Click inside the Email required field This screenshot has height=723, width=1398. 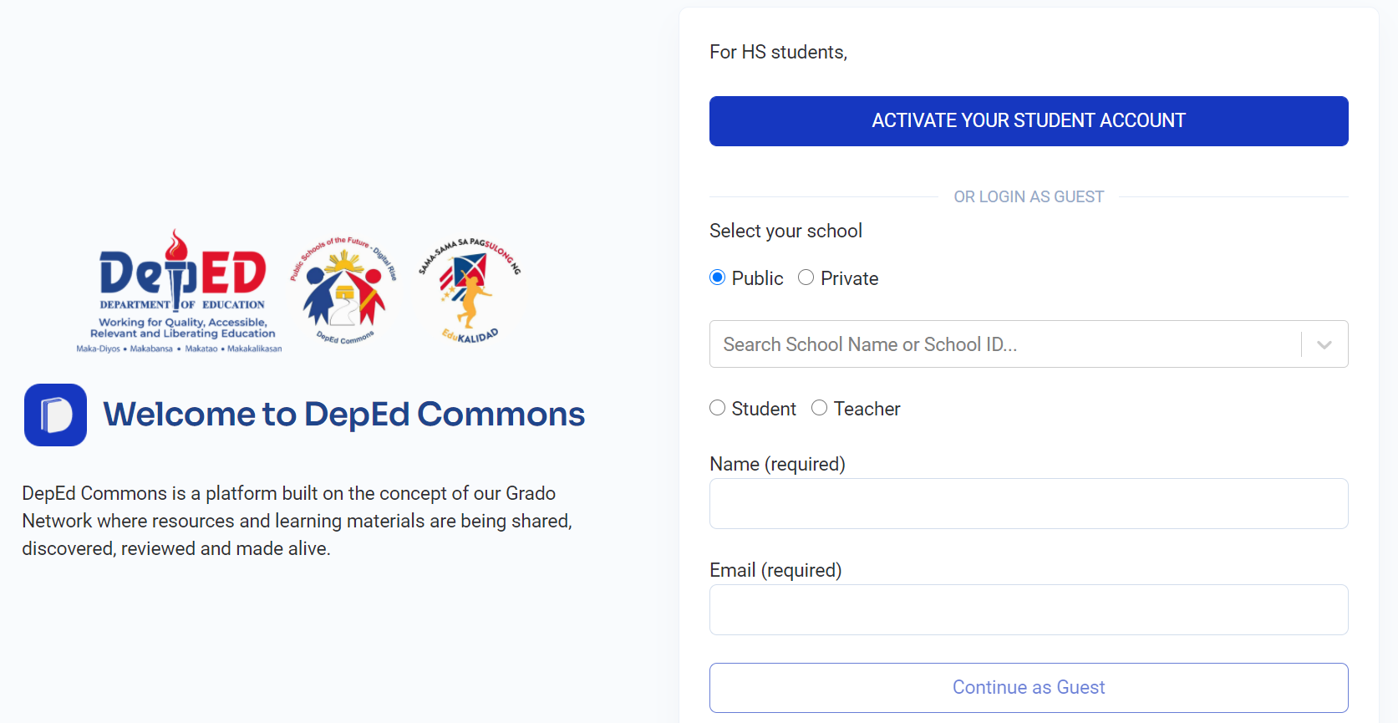1028,609
